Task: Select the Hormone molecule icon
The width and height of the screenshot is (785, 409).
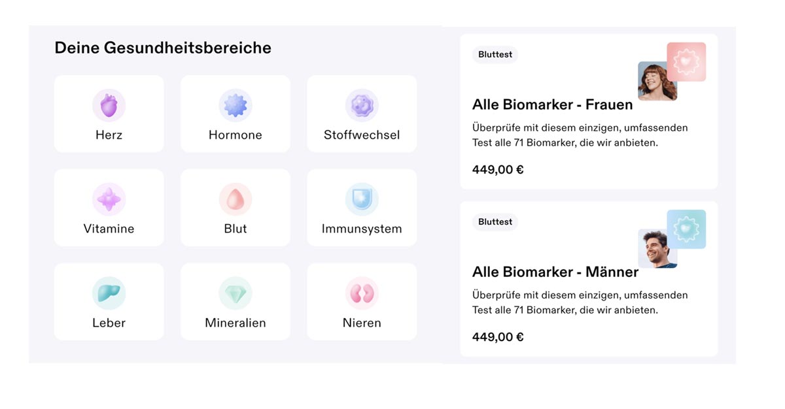Action: pos(235,106)
